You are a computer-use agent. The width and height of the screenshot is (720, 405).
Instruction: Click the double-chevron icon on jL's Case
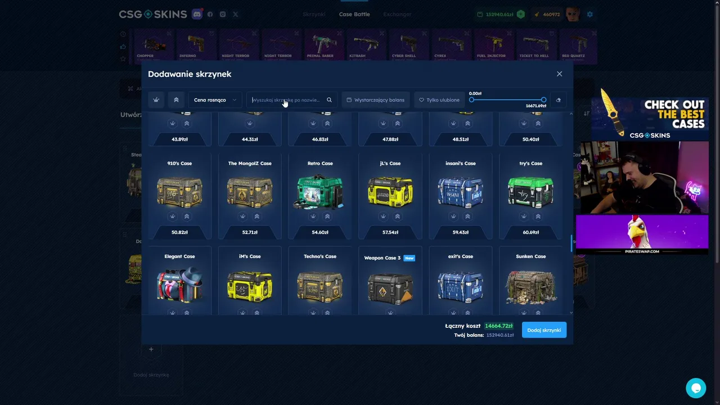coord(398,217)
